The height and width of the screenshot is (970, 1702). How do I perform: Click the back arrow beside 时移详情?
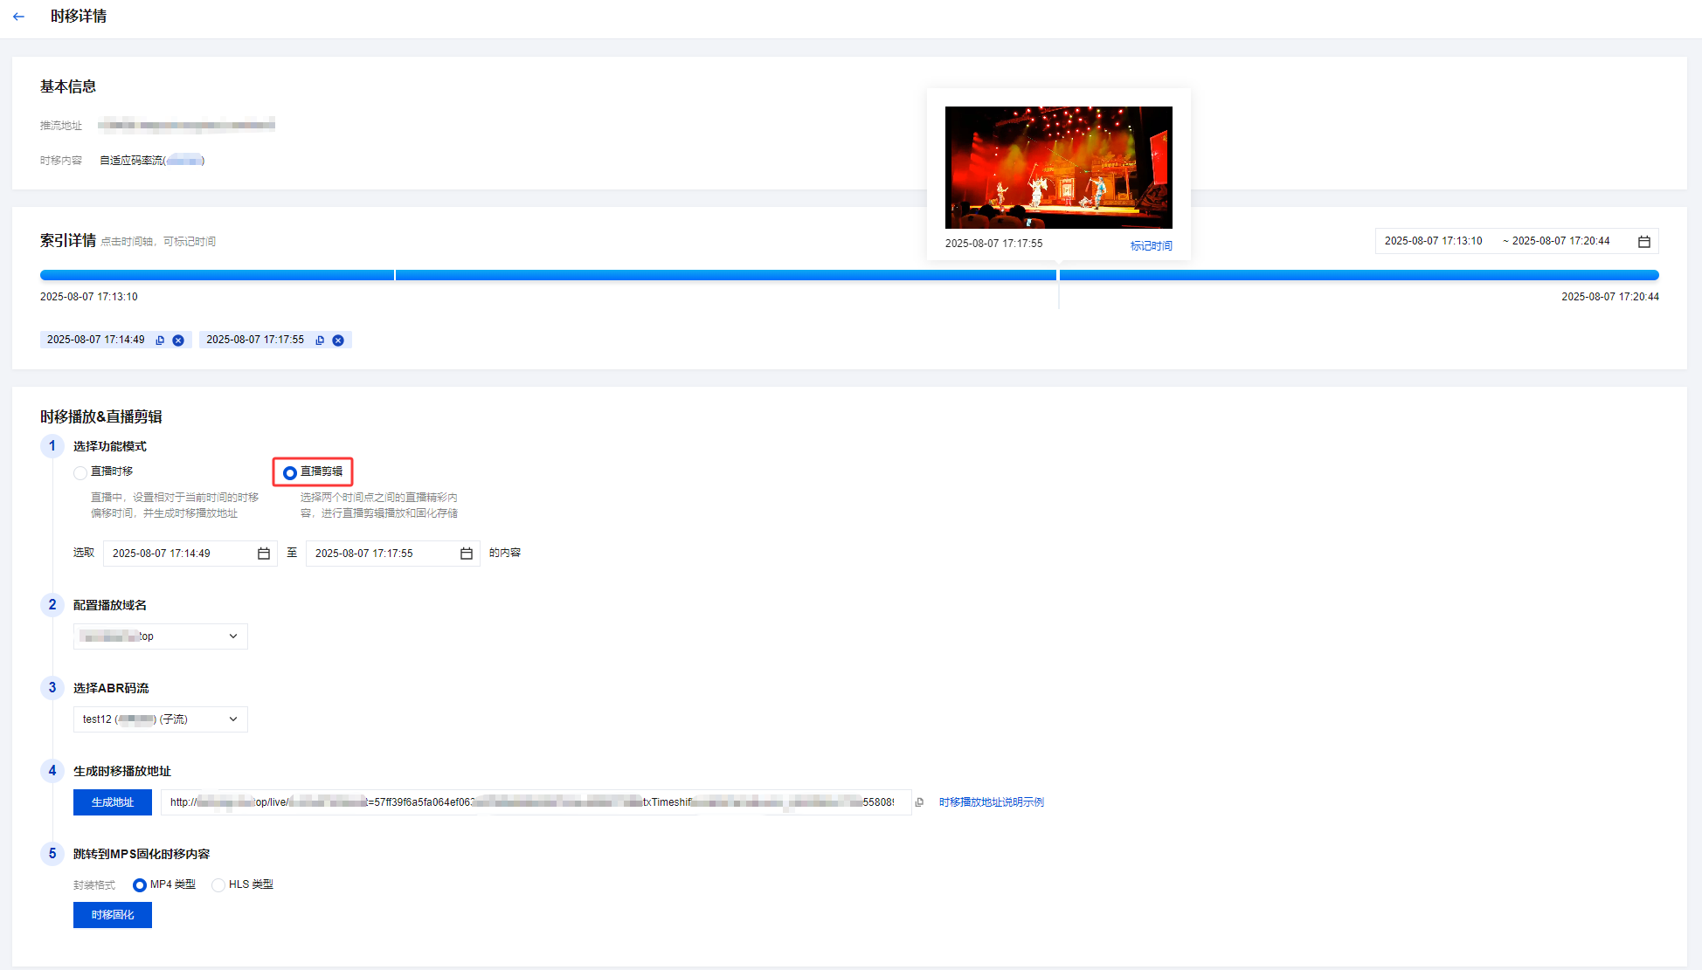(x=19, y=17)
